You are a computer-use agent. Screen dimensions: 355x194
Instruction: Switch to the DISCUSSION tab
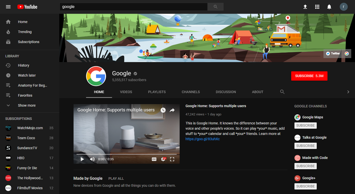[x=226, y=92]
